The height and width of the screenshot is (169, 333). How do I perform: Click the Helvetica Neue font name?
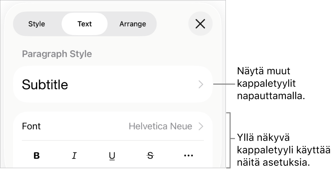coord(160,126)
